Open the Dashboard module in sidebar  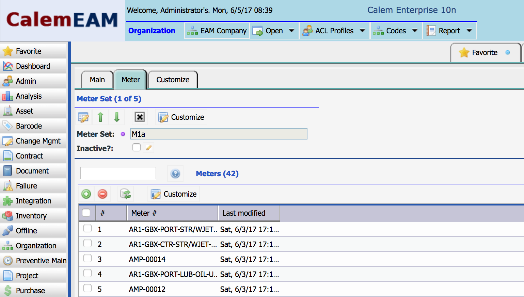pos(33,66)
